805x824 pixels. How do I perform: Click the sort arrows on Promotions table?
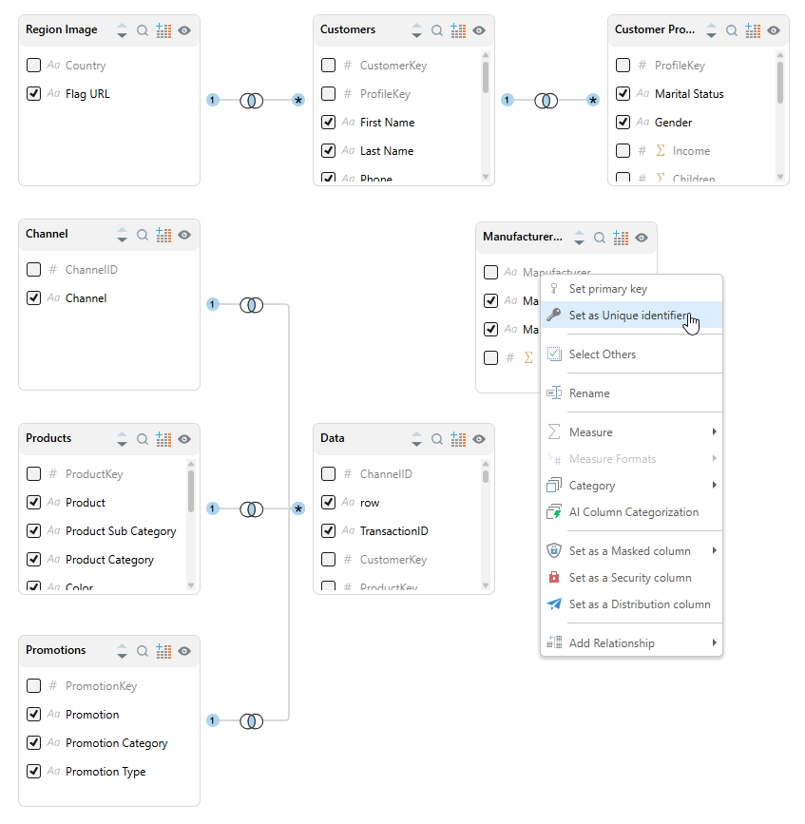pos(122,651)
